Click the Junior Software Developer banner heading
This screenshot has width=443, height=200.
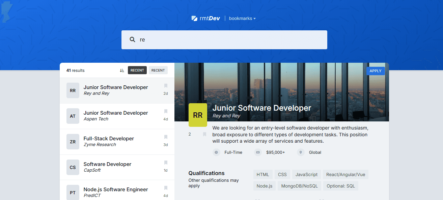click(x=262, y=108)
